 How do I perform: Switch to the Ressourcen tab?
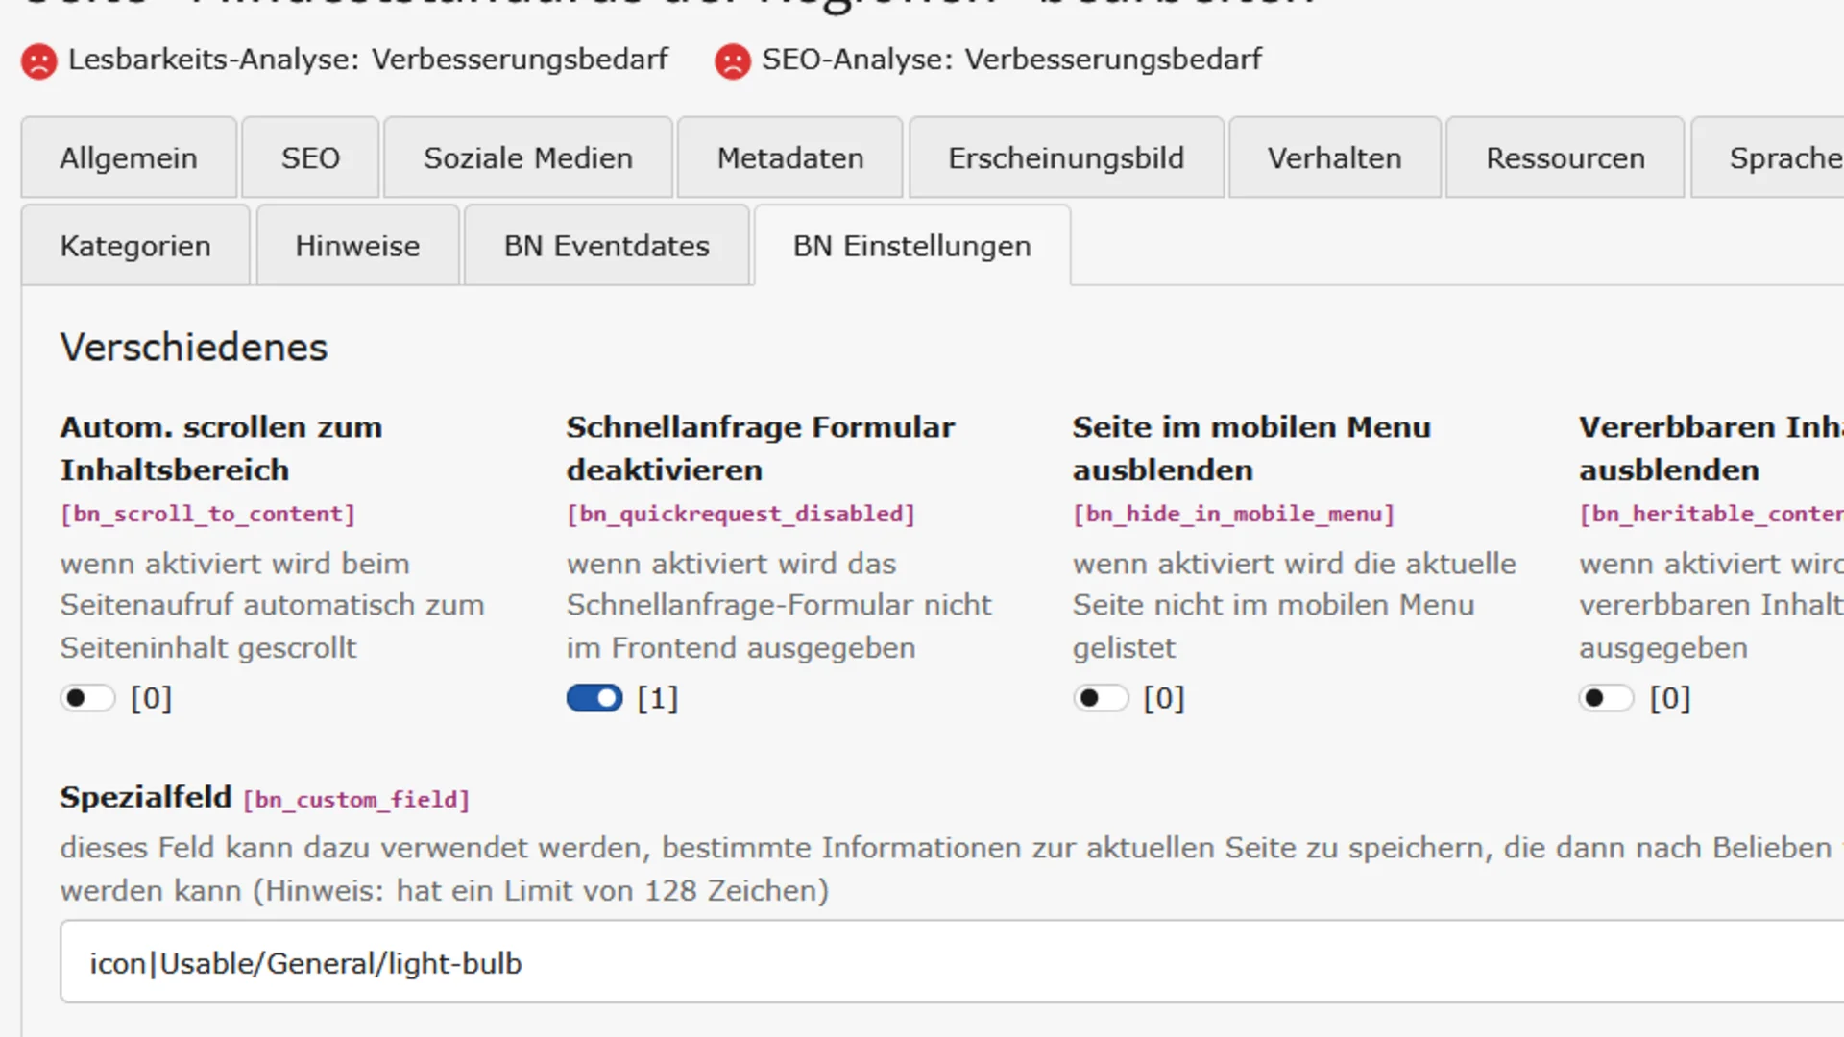pos(1565,157)
